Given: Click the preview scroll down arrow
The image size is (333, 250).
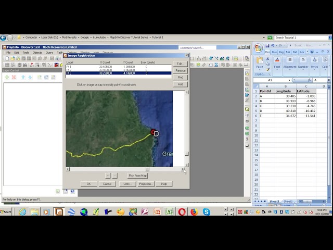Looking at the screenshot, I should (x=187, y=165).
